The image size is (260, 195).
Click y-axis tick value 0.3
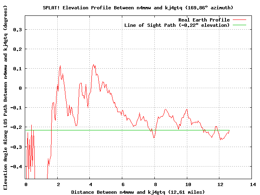coord(17,30)
